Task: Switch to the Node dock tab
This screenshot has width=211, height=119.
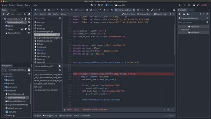Action: click(x=192, y=10)
